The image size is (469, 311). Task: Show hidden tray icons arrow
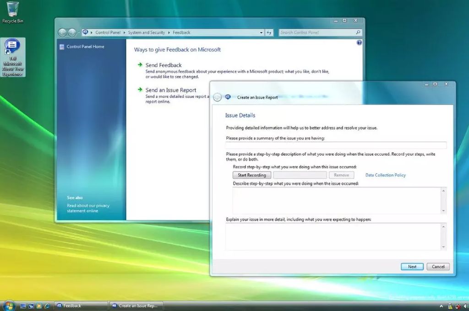coord(441,306)
